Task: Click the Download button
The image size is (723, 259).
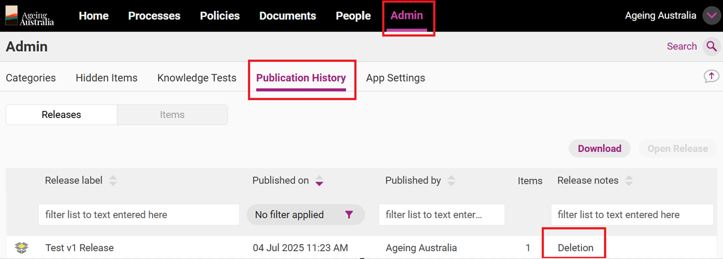Action: point(599,148)
